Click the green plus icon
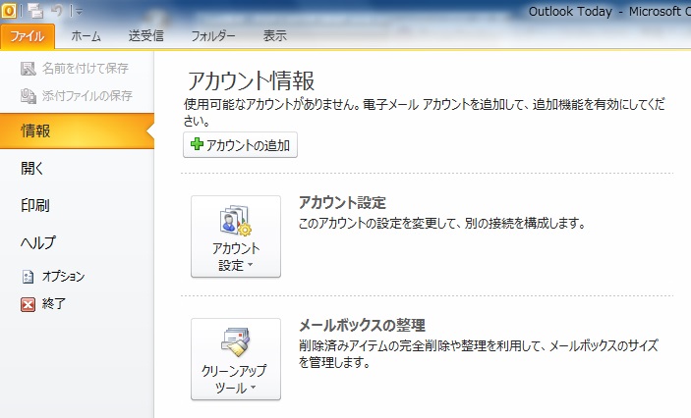Image resolution: width=691 pixels, height=418 pixels. click(197, 144)
